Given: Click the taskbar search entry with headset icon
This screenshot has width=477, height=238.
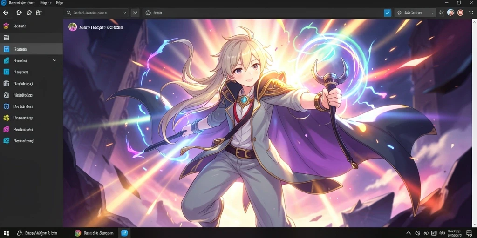Looking at the screenshot, I should tap(36, 233).
